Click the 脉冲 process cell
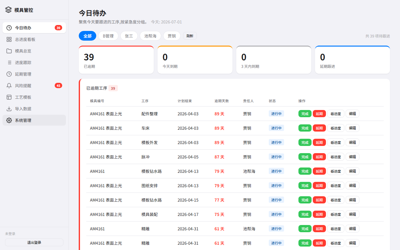Screen dimensions: 400x250 pos(146,157)
